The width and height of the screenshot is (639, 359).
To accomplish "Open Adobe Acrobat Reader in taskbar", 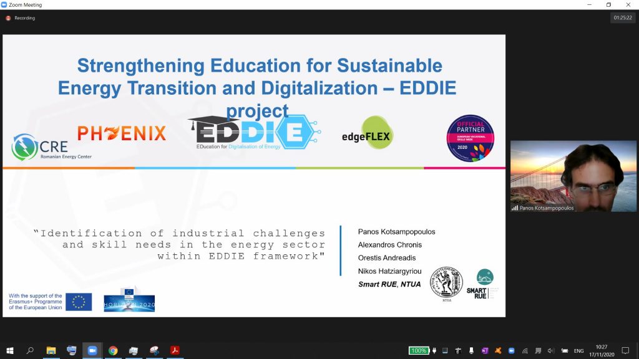I will coord(175,351).
